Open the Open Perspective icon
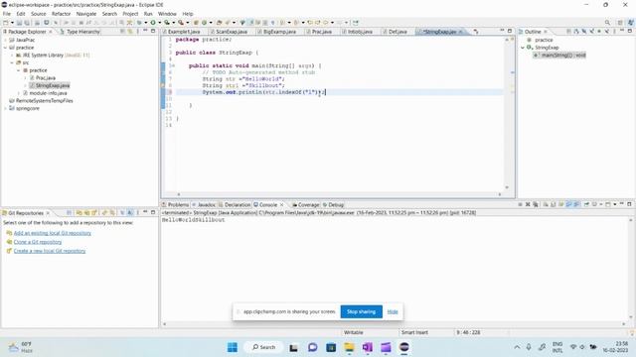This screenshot has width=636, height=357. click(620, 23)
